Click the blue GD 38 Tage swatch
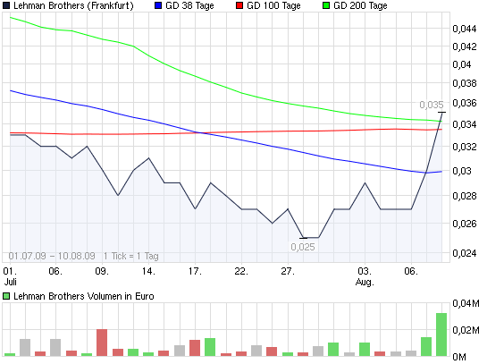 pos(158,5)
